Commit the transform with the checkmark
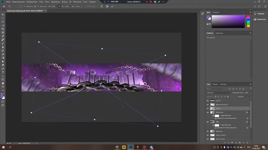The height and width of the screenshot is (150, 268). tap(112, 6)
